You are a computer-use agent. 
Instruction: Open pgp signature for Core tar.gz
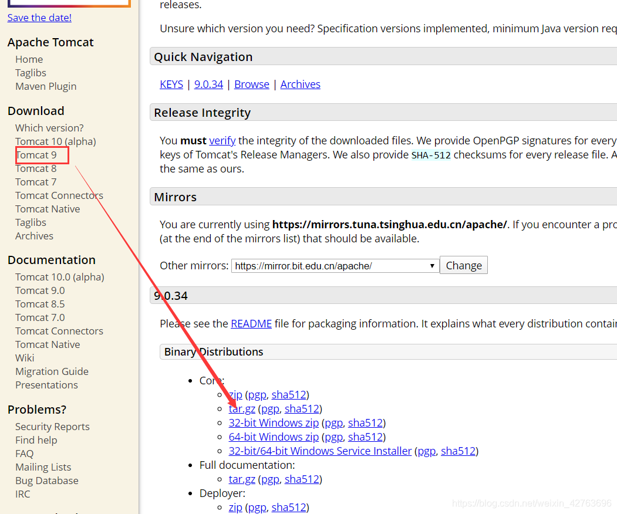coord(270,409)
